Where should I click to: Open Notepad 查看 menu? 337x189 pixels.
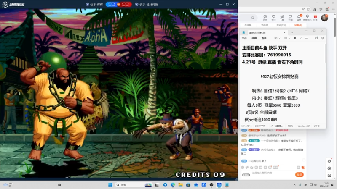click(x=264, y=38)
